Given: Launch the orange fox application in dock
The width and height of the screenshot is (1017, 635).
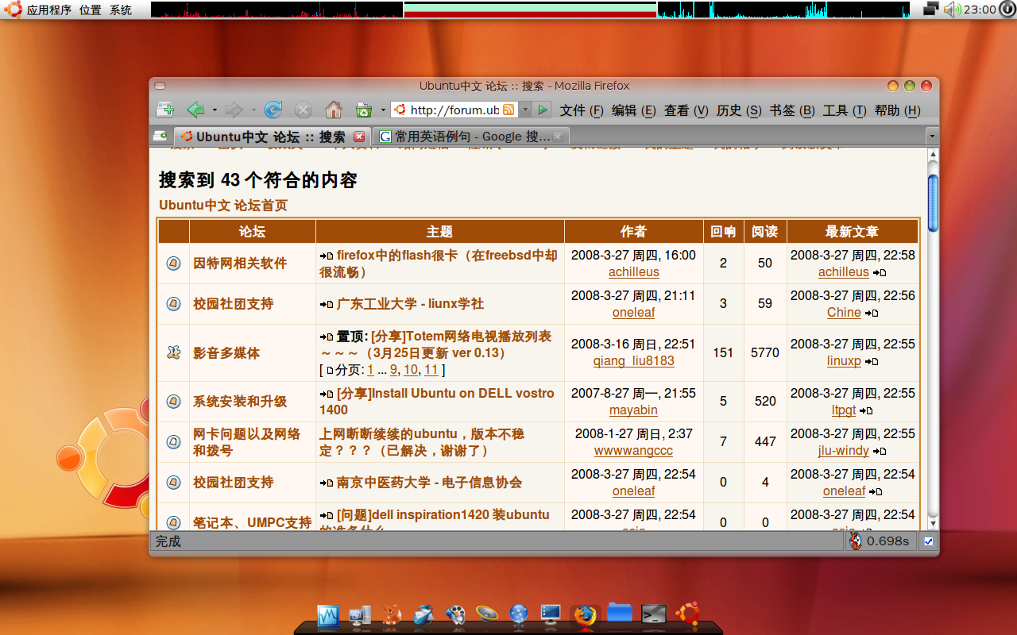Looking at the screenshot, I should [392, 614].
